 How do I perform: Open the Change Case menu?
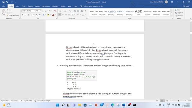pos(50,11)
